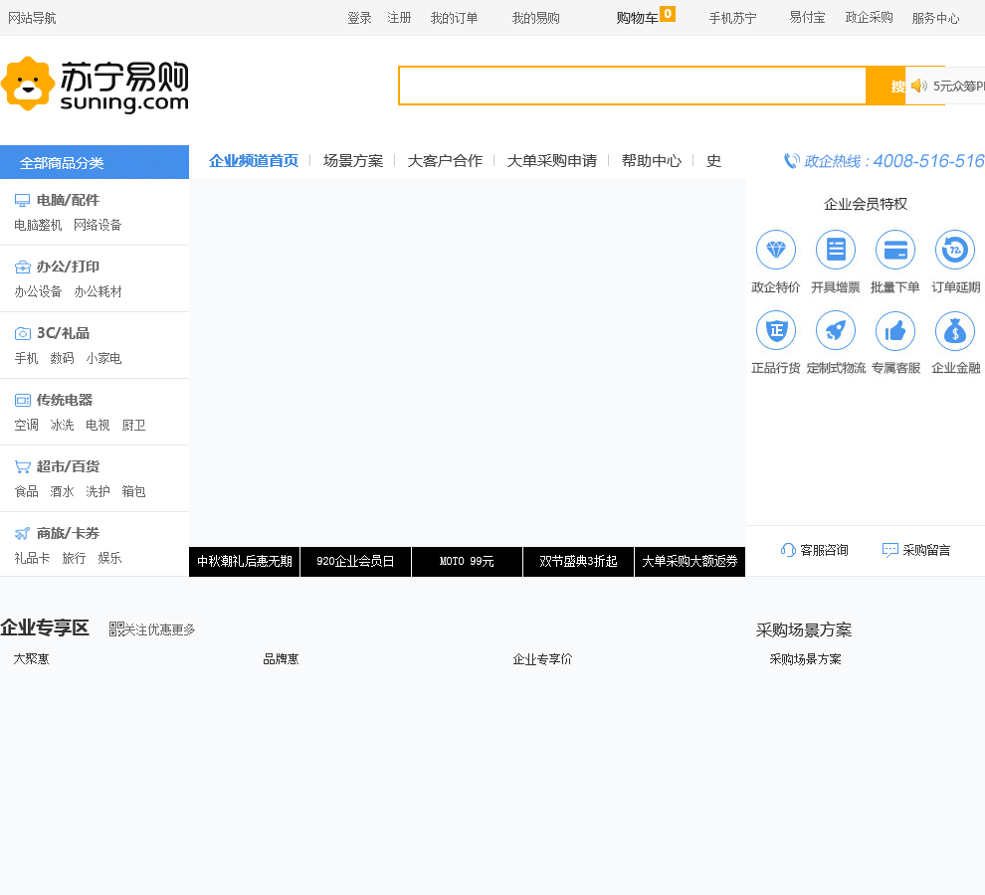The height and width of the screenshot is (895, 985).
Task: Expand the 手机苏宁 menu
Action: coord(732,18)
